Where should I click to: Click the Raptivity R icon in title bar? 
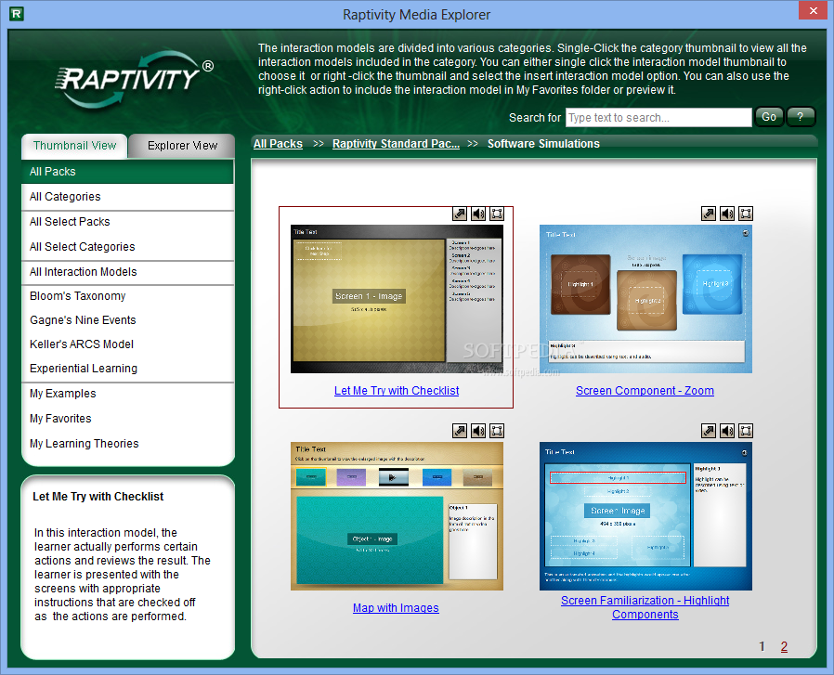pyautogui.click(x=17, y=14)
